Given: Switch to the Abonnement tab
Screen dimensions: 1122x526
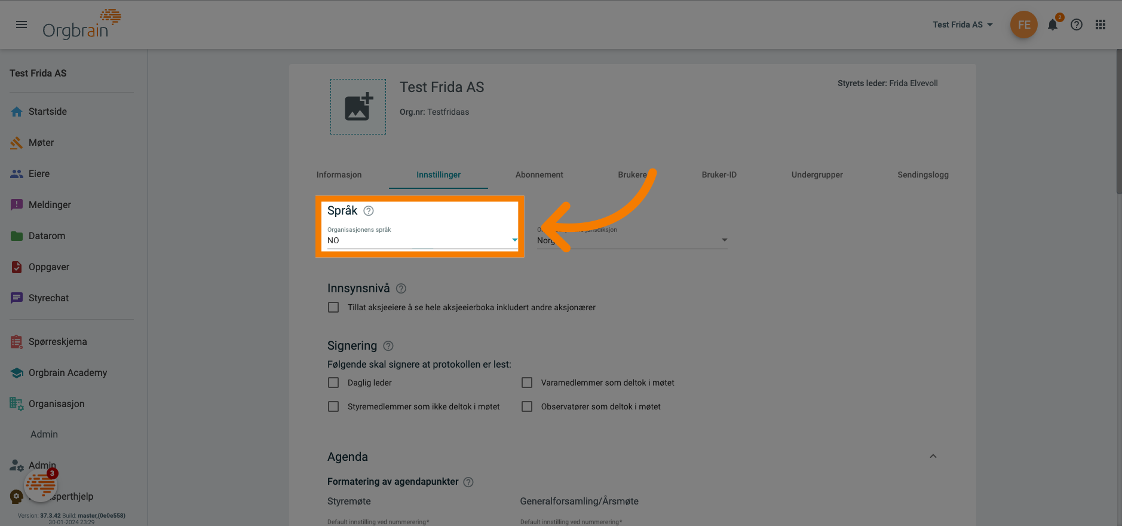Looking at the screenshot, I should (539, 175).
